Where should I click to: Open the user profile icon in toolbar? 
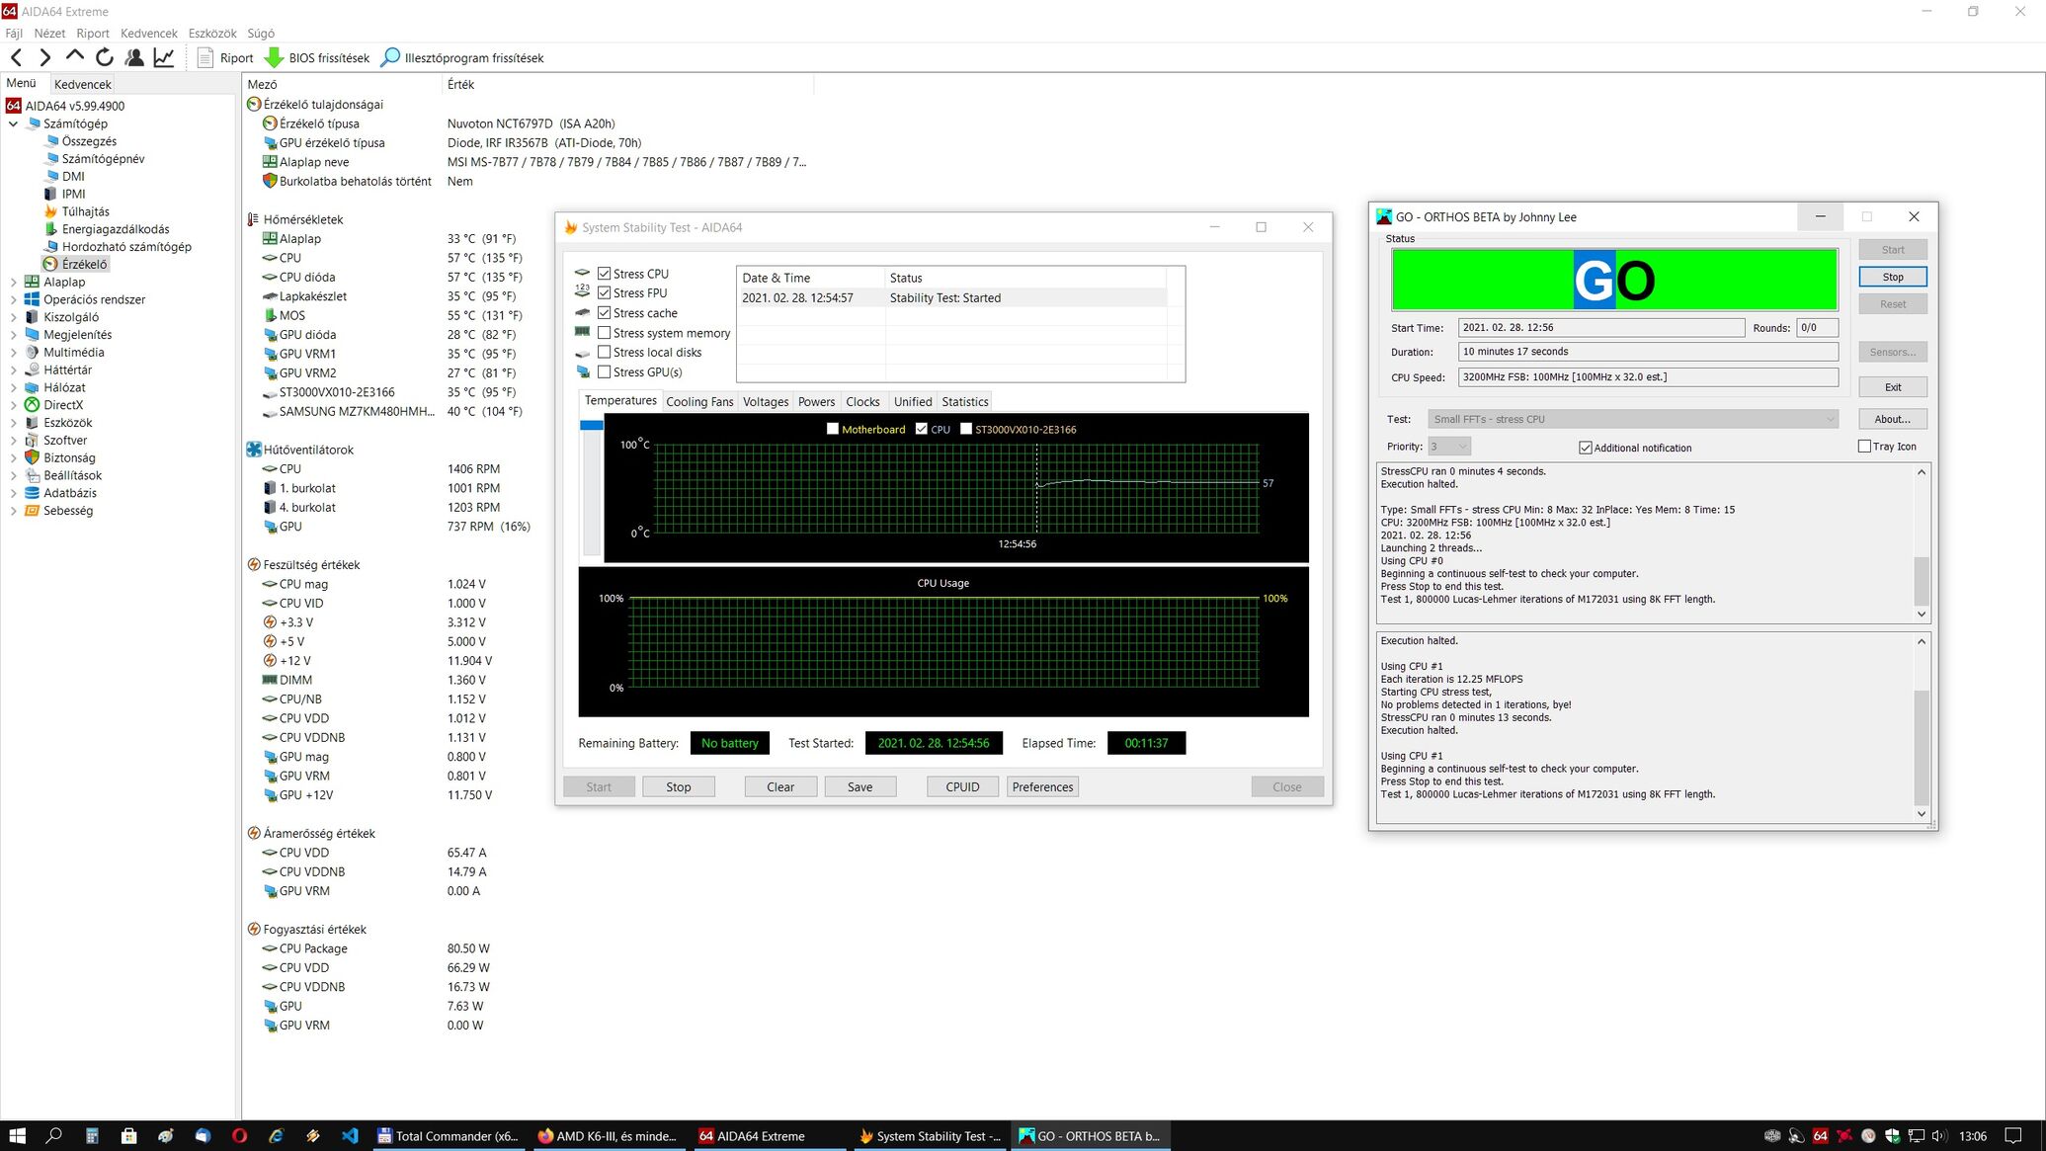tap(134, 57)
